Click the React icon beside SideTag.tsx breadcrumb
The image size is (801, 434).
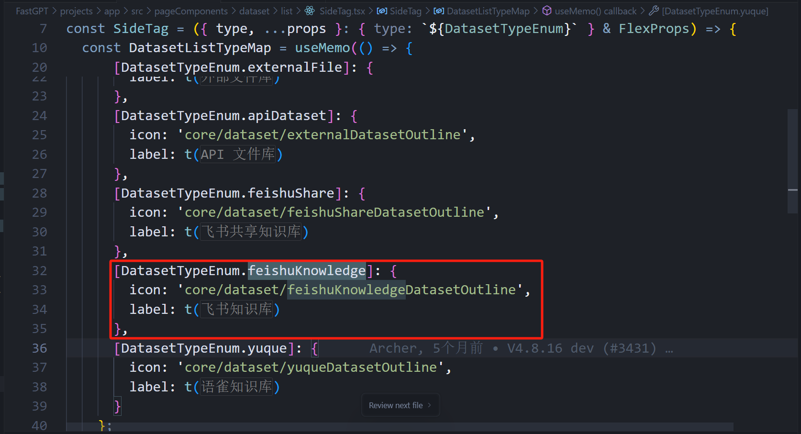click(310, 11)
